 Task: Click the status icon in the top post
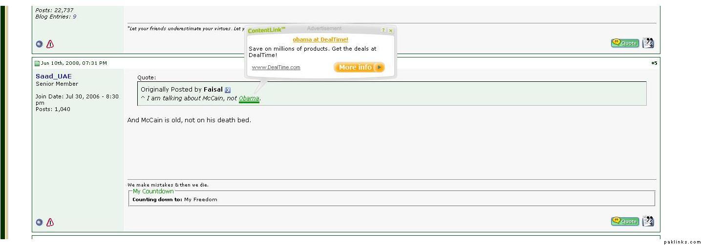pos(40,44)
